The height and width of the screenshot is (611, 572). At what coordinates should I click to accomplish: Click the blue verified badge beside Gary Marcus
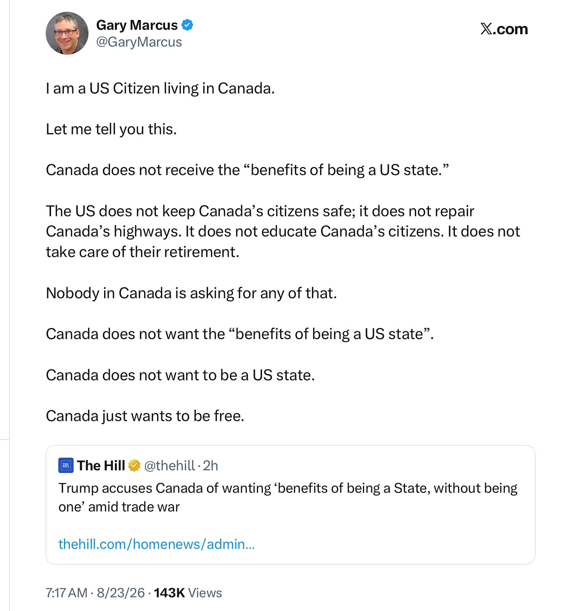[188, 25]
